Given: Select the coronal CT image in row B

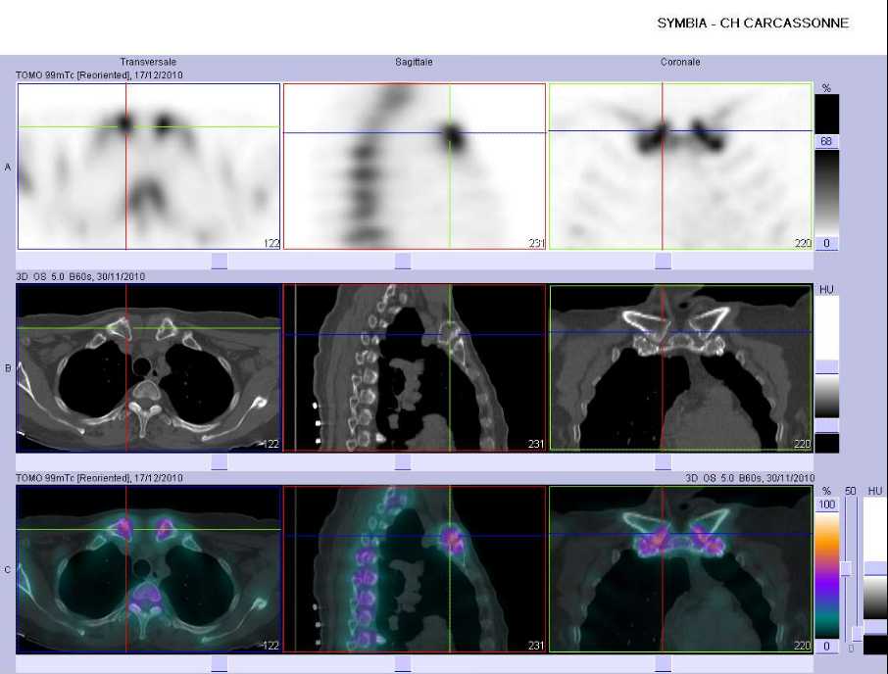Looking at the screenshot, I should click(681, 367).
